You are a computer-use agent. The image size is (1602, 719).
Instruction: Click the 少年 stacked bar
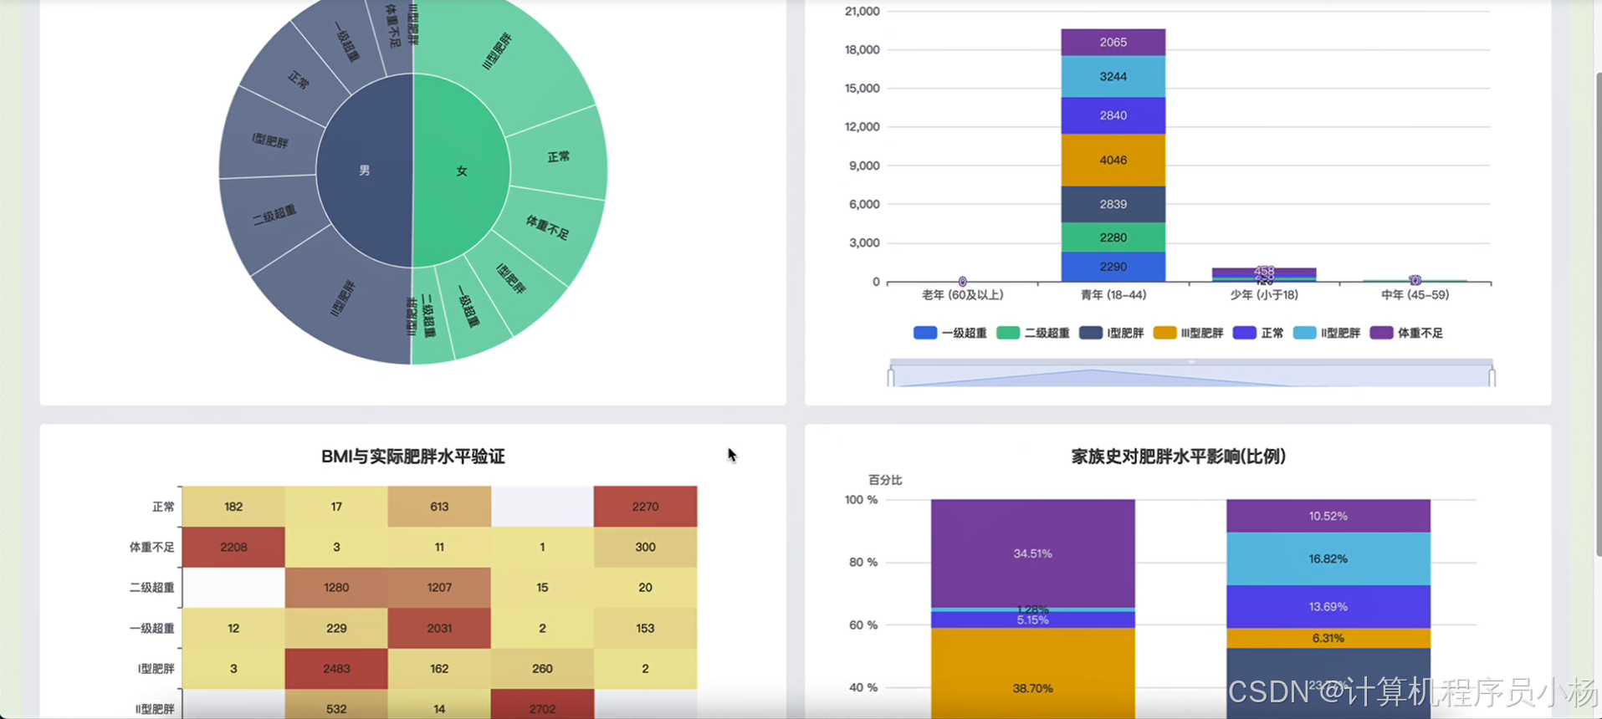tap(1264, 275)
